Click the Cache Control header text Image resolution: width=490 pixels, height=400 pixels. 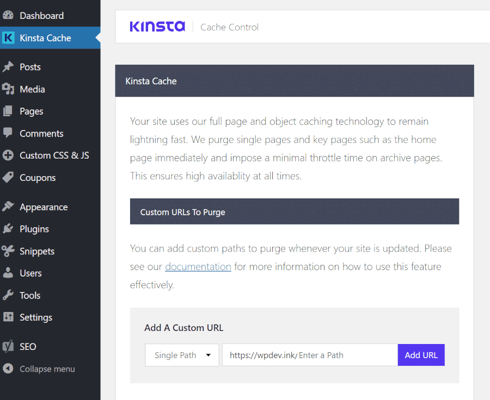click(229, 27)
